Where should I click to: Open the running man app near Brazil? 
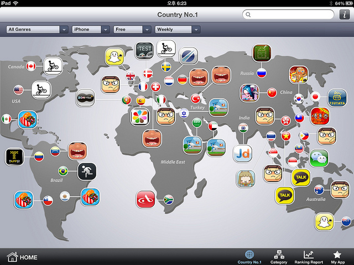87,172
